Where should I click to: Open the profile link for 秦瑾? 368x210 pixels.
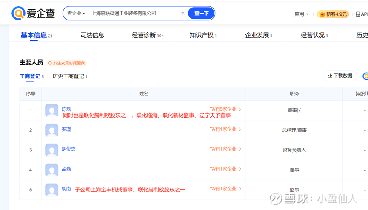66,129
